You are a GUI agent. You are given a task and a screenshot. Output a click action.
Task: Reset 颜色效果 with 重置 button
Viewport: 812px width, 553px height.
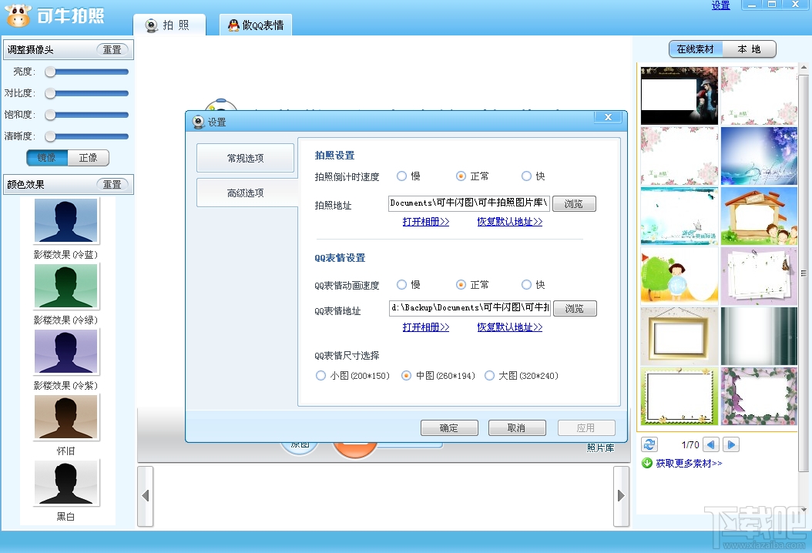tap(112, 184)
